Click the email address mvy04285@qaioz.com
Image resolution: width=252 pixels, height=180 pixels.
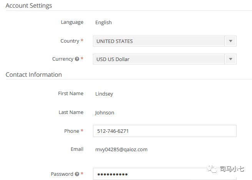121,149
